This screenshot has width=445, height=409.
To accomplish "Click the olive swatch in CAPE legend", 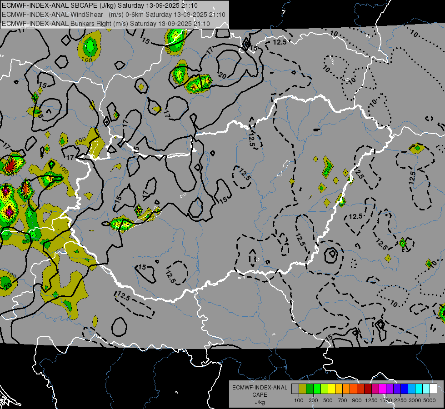I will [303, 389].
